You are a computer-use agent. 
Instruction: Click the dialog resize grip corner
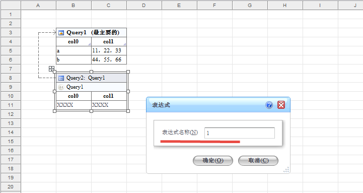tap(286, 170)
